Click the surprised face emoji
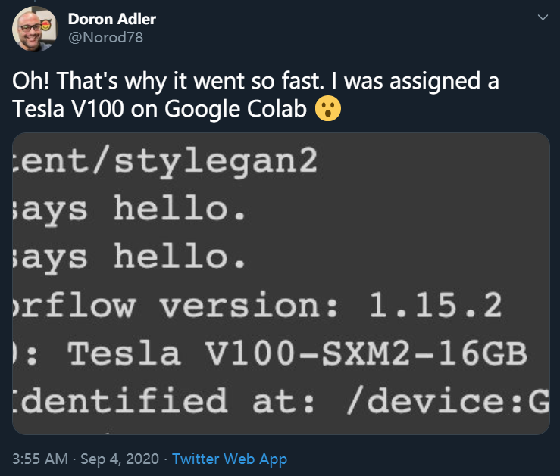This screenshot has width=560, height=476. (x=327, y=109)
